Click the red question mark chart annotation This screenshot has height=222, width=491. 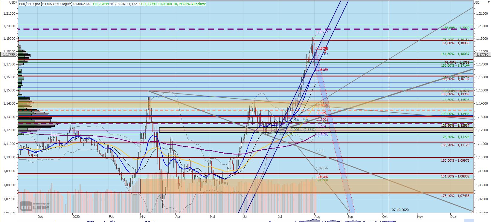pos(326,50)
